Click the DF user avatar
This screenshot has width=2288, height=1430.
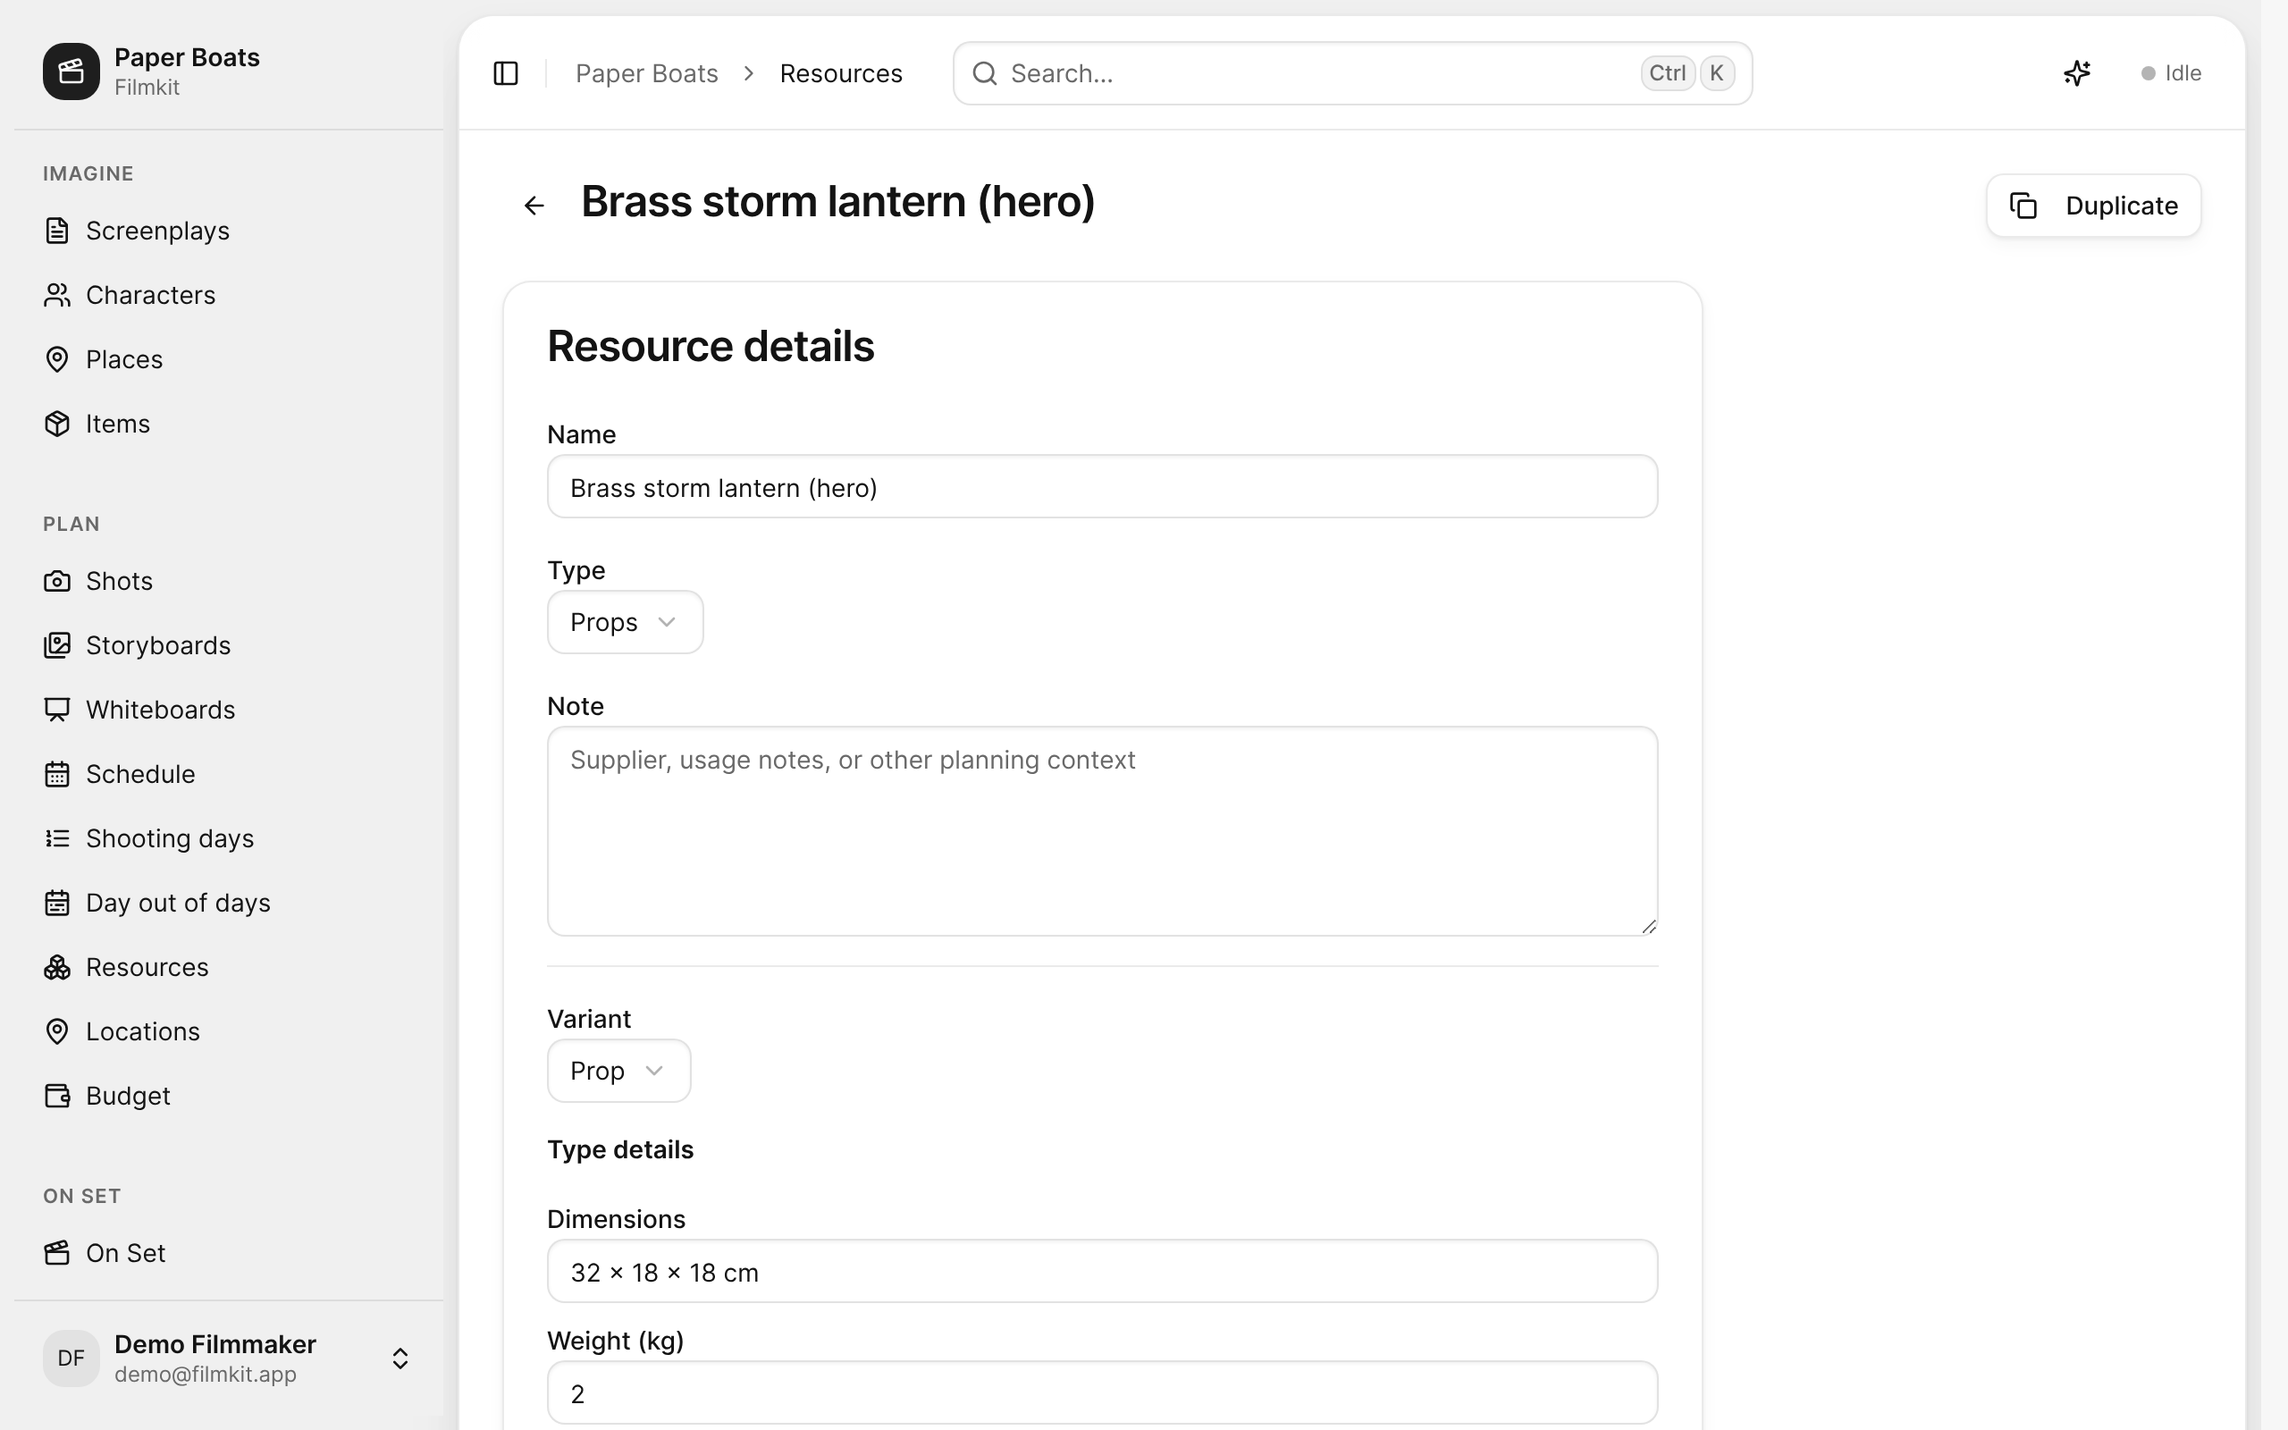71,1358
